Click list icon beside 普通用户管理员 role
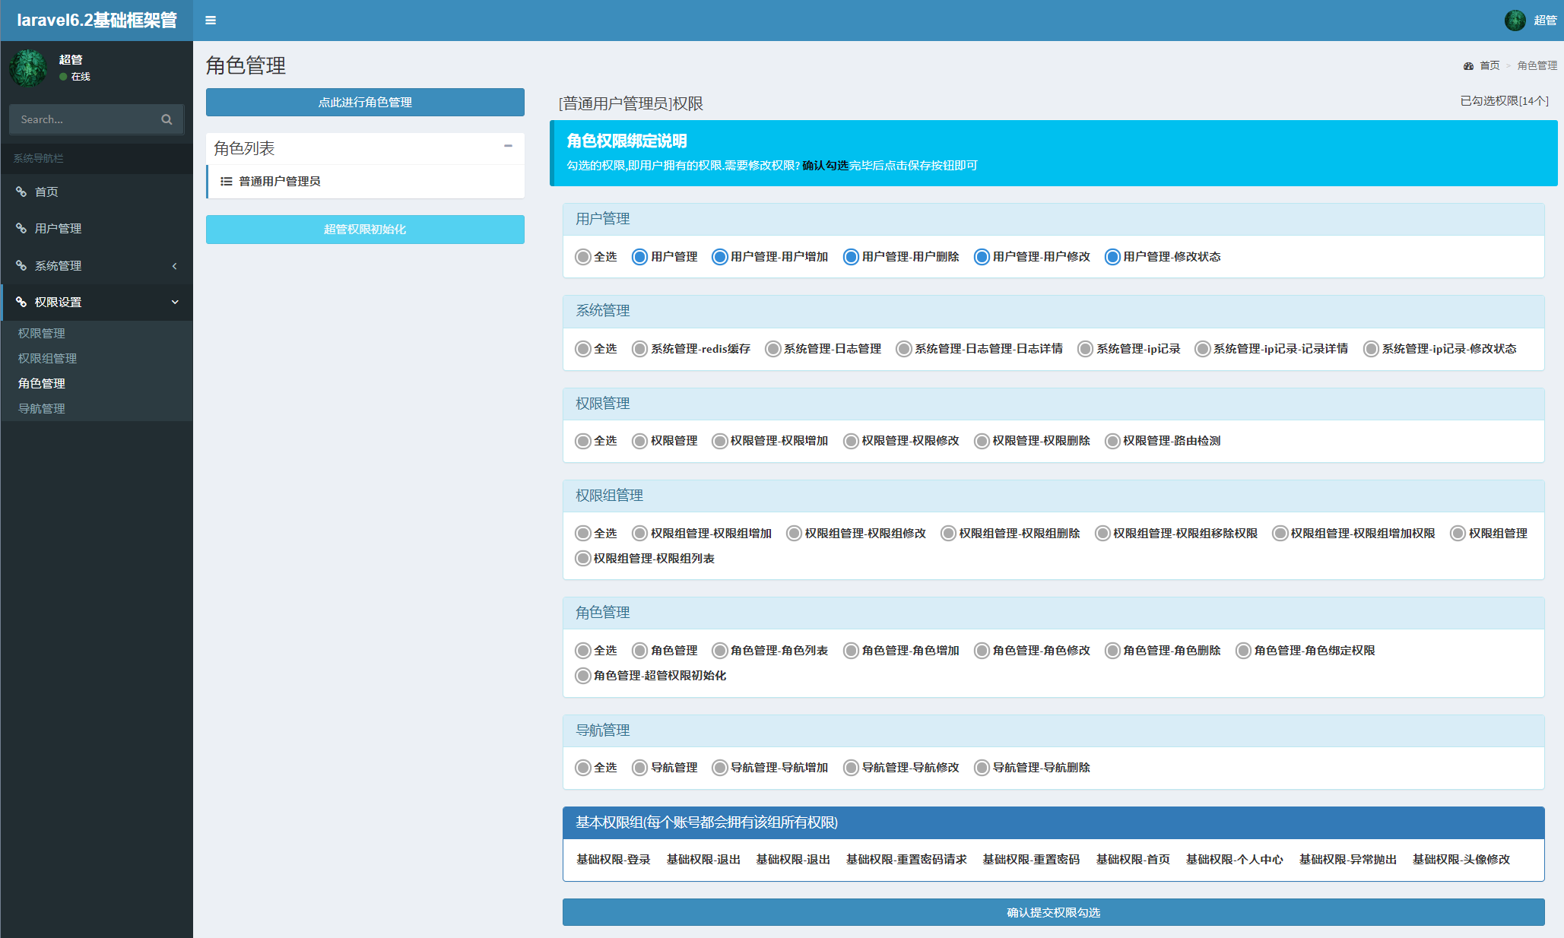Viewport: 1564px width, 938px height. tap(226, 181)
